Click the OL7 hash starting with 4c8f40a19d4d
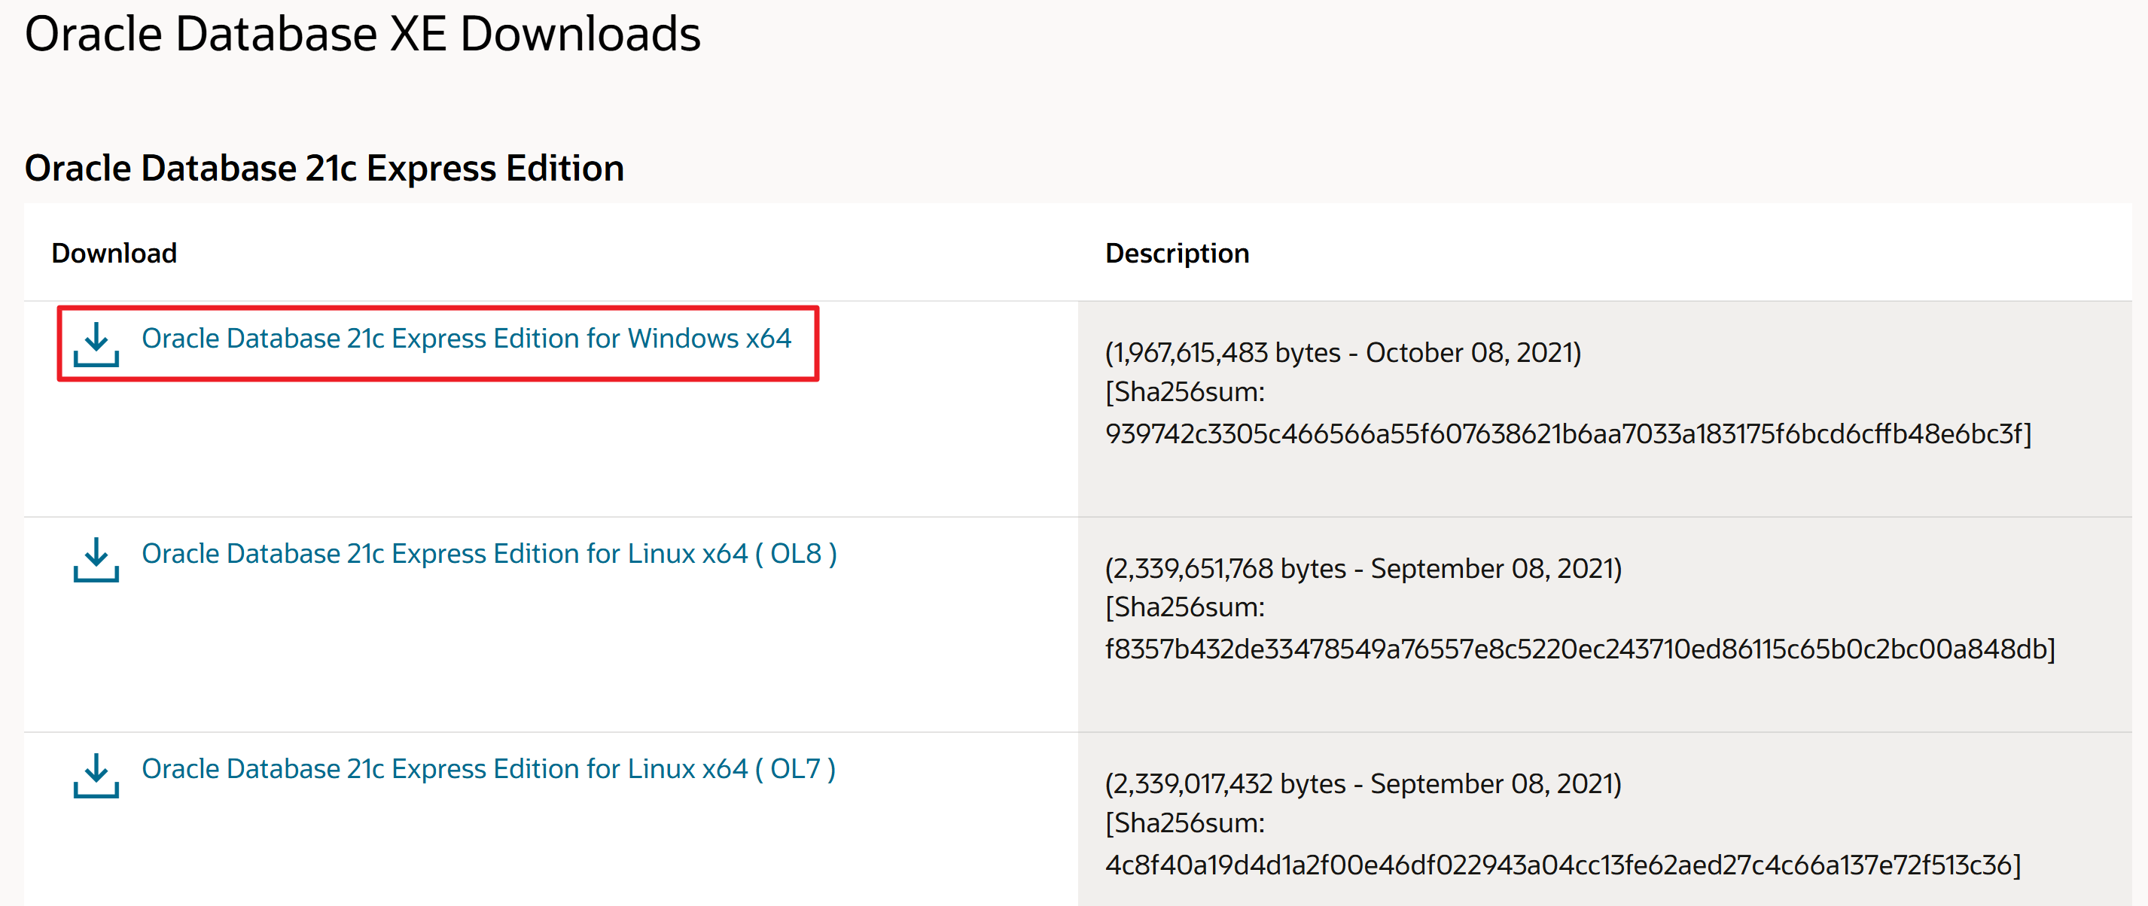This screenshot has width=2148, height=906. (1563, 865)
